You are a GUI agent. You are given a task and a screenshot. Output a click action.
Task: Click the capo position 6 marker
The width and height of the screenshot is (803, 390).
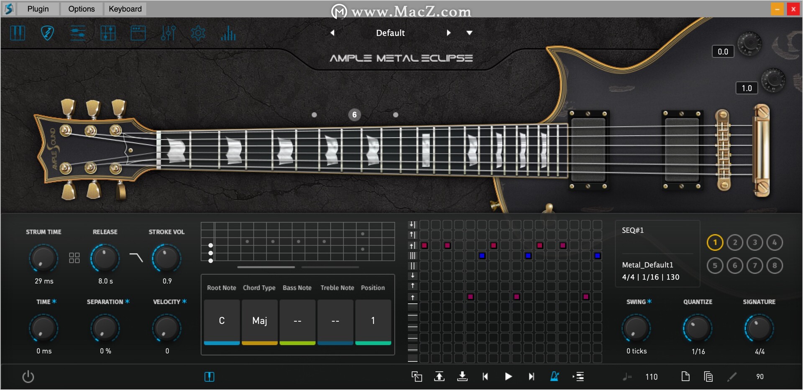354,115
